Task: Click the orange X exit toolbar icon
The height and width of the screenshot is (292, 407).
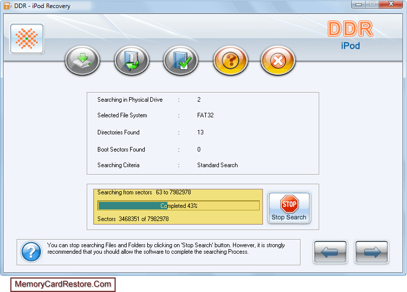Action: 278,60
